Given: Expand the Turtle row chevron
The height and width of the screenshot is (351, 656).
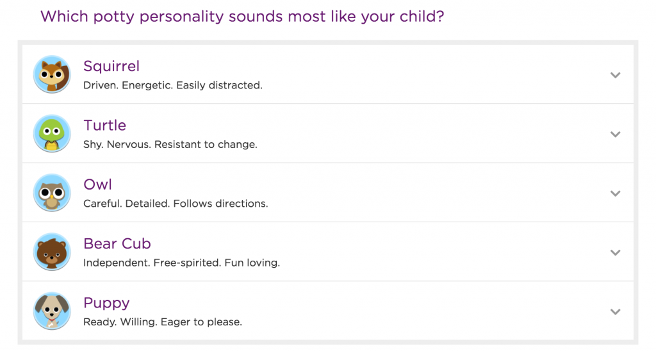Looking at the screenshot, I should 616,135.
